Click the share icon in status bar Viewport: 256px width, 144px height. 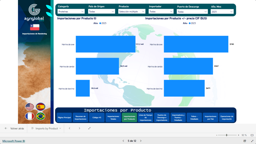[x=245, y=141]
